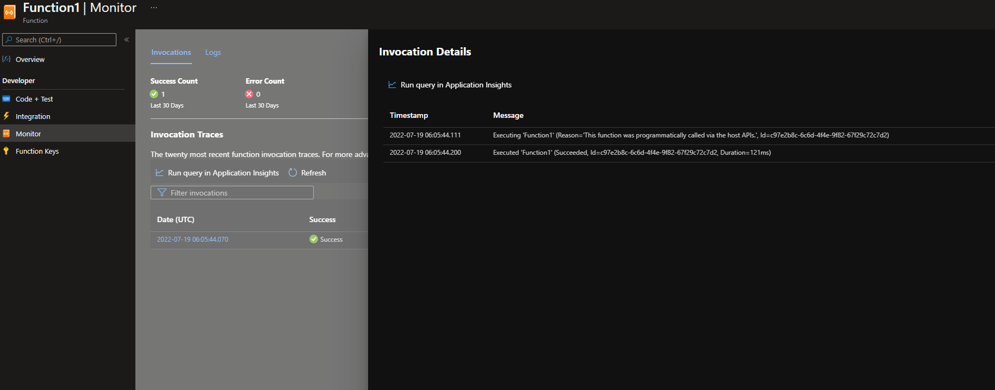Image resolution: width=995 pixels, height=390 pixels.
Task: Click the Overview function icon
Action: pyautogui.click(x=7, y=59)
